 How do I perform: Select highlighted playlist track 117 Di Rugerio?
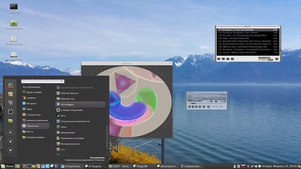click(x=247, y=30)
